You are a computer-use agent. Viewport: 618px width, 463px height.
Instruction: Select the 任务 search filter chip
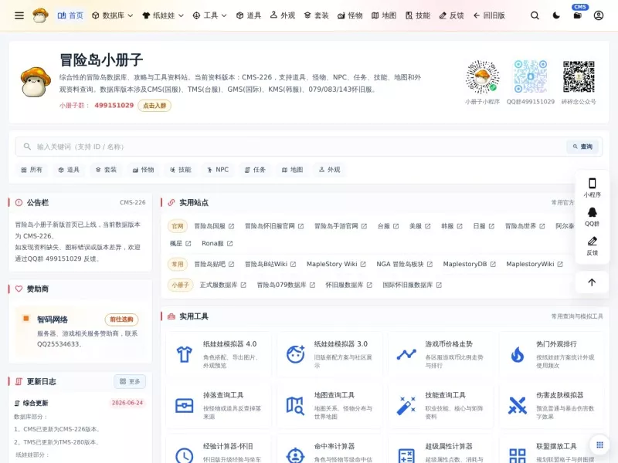coord(255,170)
